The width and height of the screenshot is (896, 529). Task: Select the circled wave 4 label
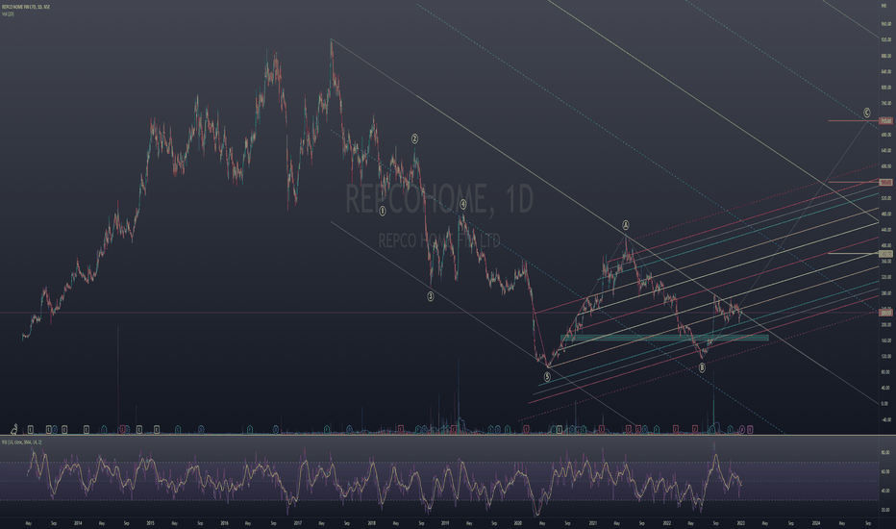[x=462, y=204]
